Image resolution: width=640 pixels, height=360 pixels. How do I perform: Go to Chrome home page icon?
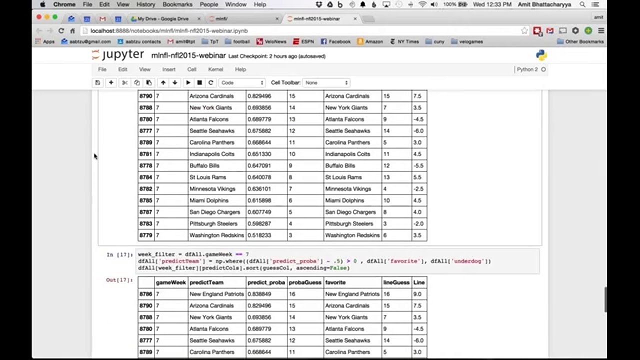click(x=72, y=30)
